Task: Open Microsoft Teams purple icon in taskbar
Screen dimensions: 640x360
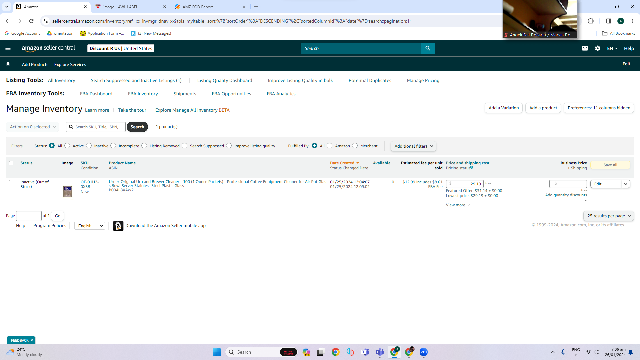Action: [x=380, y=352]
